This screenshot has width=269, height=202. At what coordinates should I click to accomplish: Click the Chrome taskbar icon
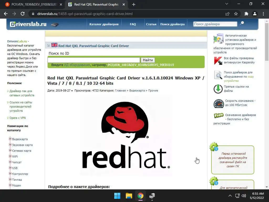pos(140,196)
